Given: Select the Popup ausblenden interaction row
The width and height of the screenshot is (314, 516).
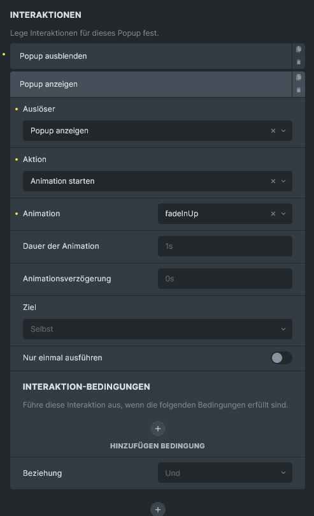Looking at the screenshot, I should click(151, 56).
